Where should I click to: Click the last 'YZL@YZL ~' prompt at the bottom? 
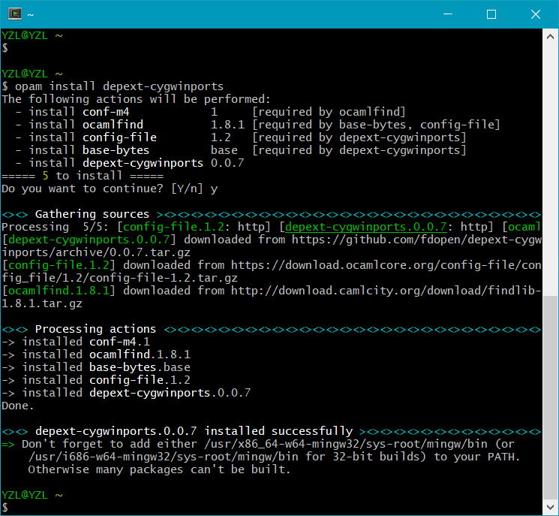pos(32,495)
